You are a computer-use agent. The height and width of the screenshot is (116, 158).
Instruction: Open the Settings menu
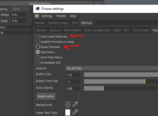coord(47,16)
